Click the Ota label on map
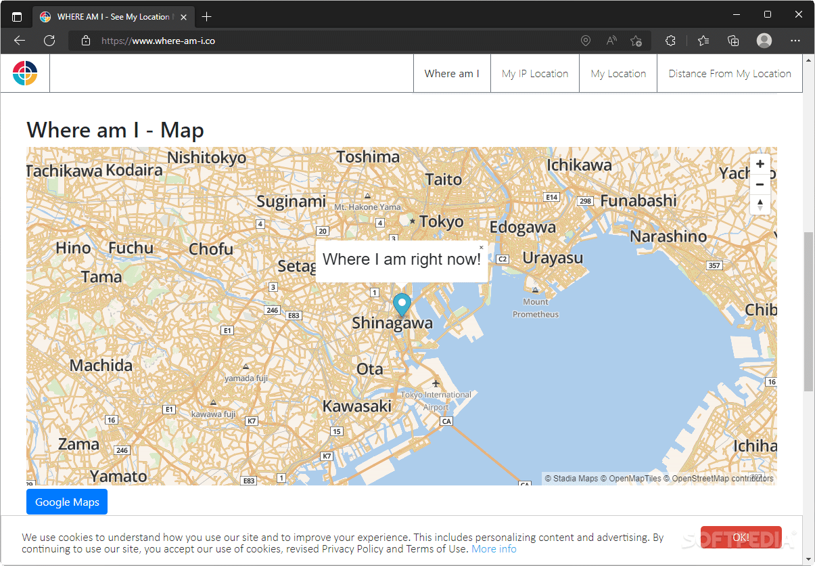This screenshot has width=815, height=566. pos(370,369)
